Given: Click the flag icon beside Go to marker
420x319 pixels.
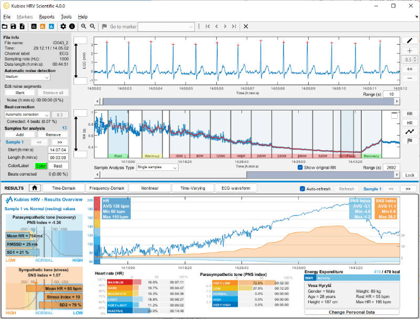Looking at the screenshot, I should tap(104, 26).
